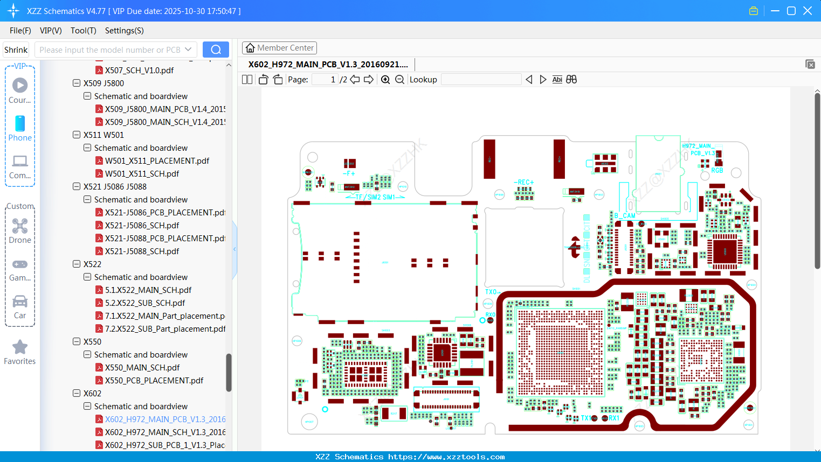Collapse the X522 tree node
Viewport: 821px width, 462px height.
point(76,264)
